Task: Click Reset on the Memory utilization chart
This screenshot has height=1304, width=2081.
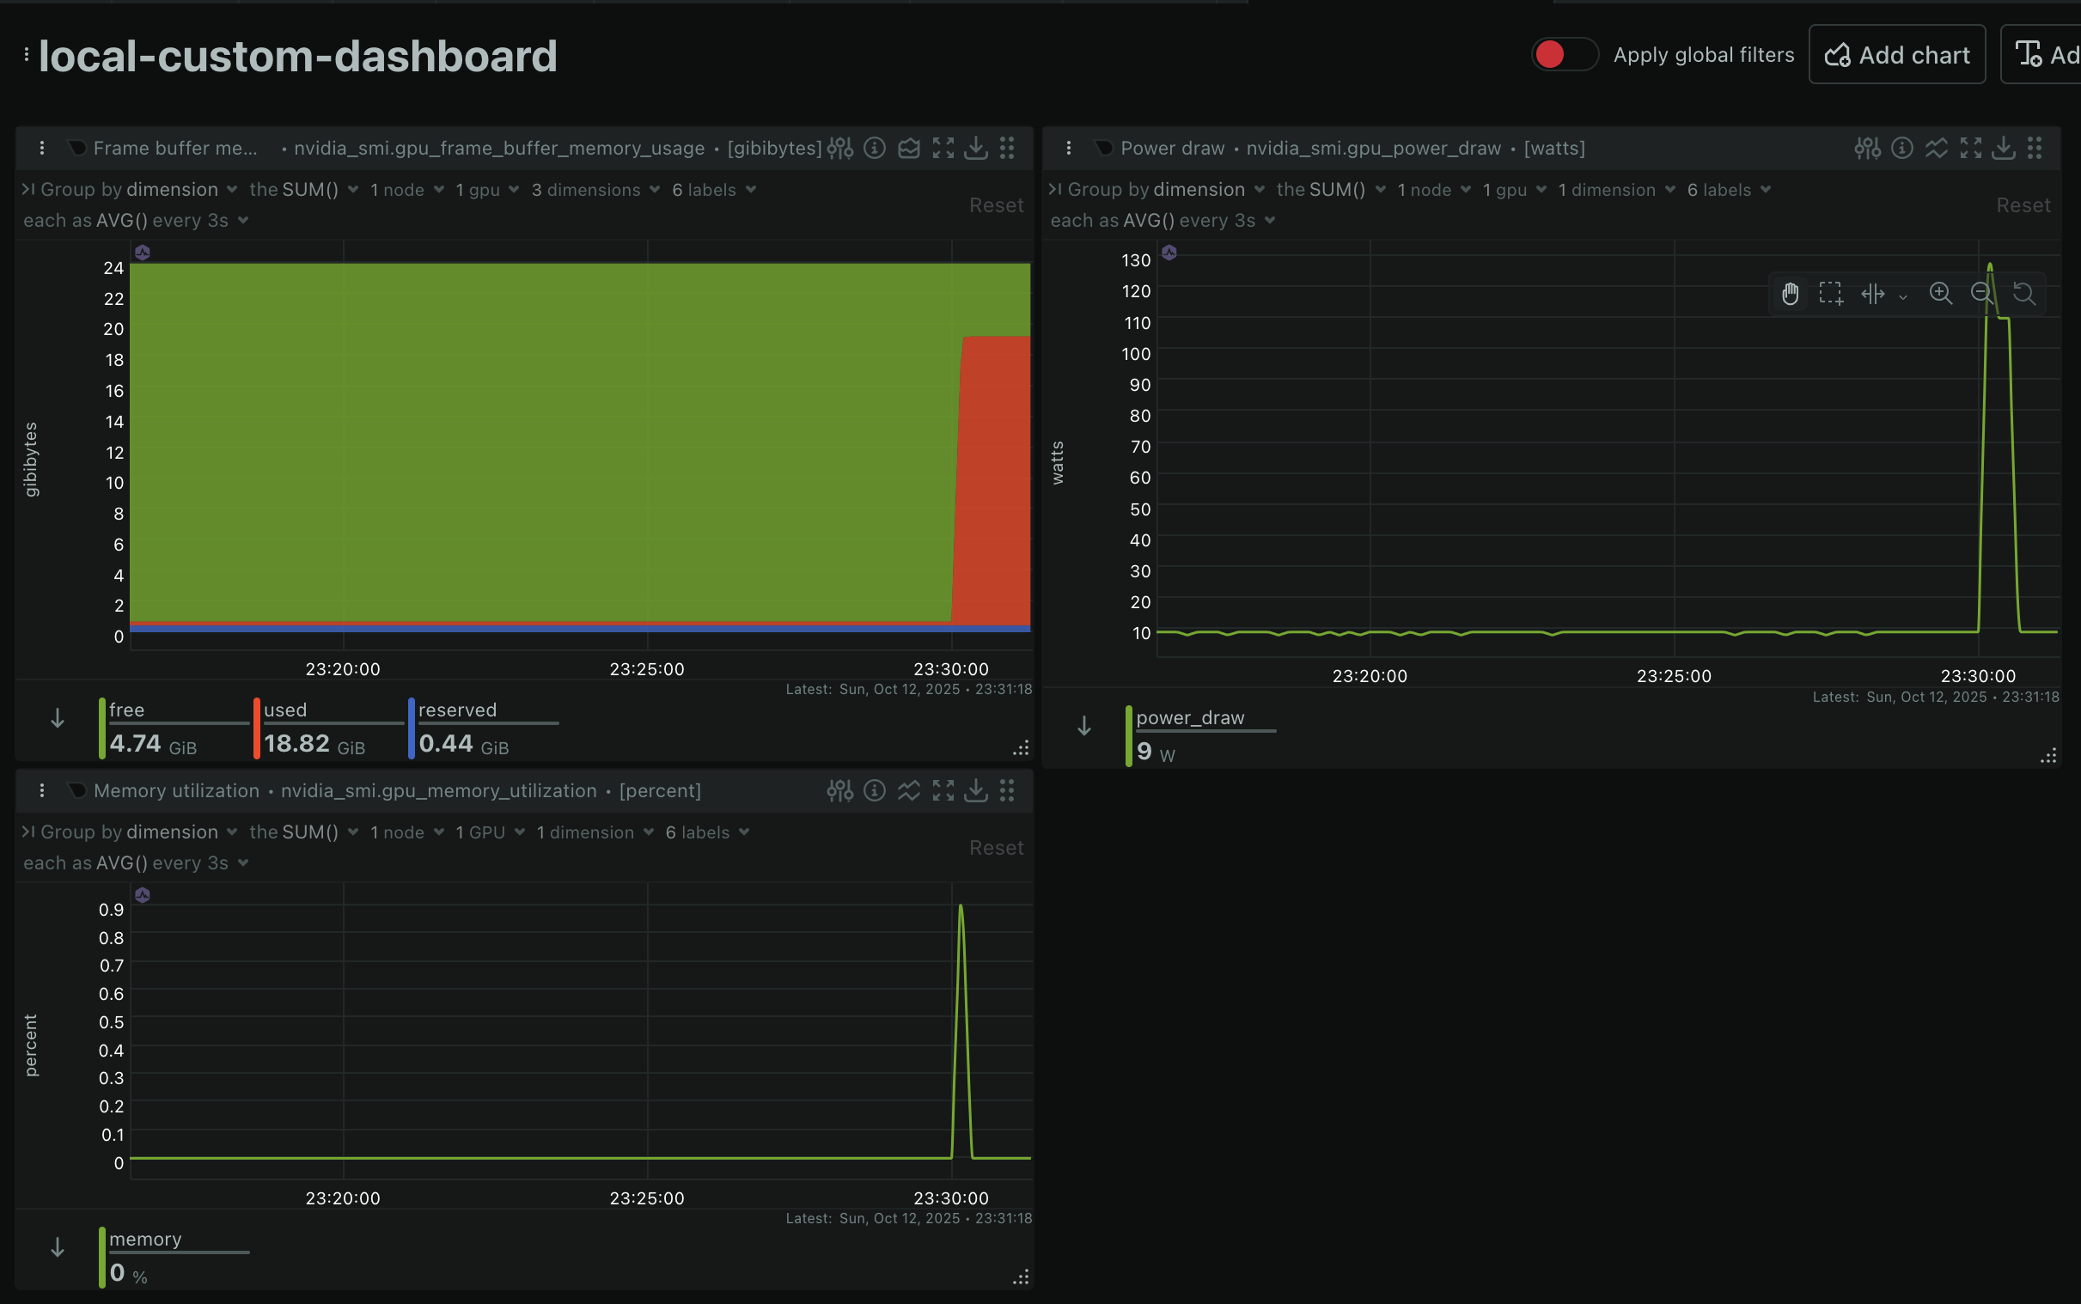Action: [x=995, y=848]
